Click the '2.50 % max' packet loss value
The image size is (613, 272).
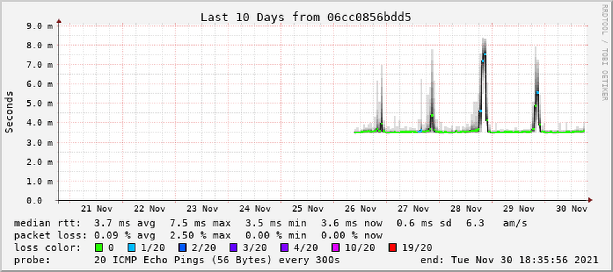(x=200, y=236)
